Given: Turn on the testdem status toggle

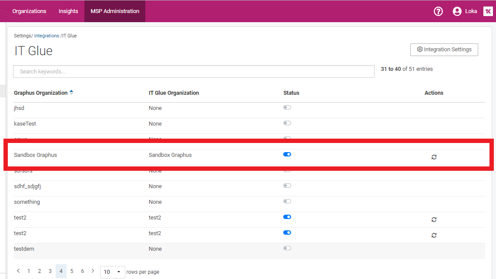Looking at the screenshot, I should tap(287, 248).
